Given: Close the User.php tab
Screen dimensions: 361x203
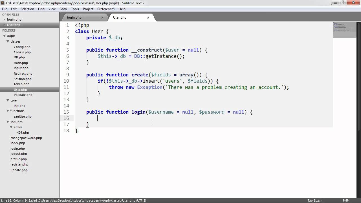Looking at the screenshot, I should pyautogui.click(x=148, y=17).
